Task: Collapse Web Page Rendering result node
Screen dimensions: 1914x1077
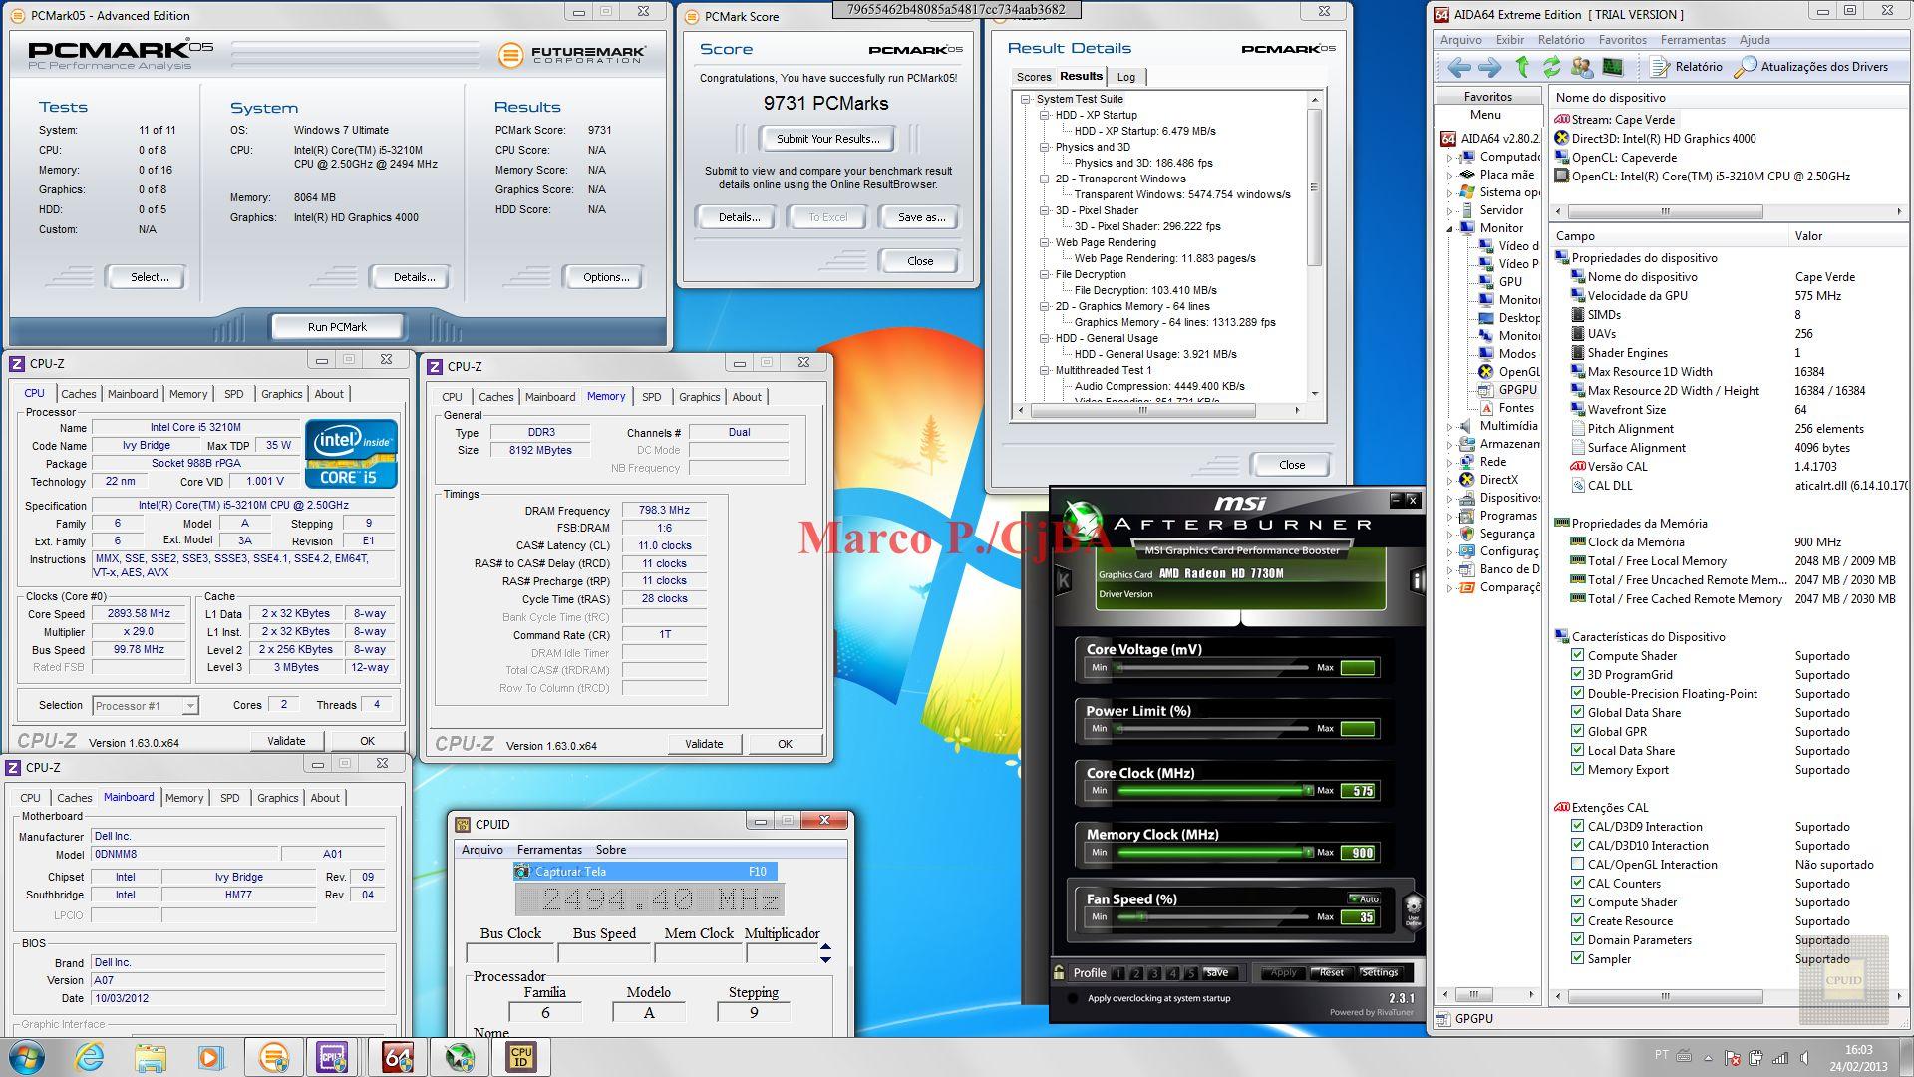Action: pos(1045,242)
